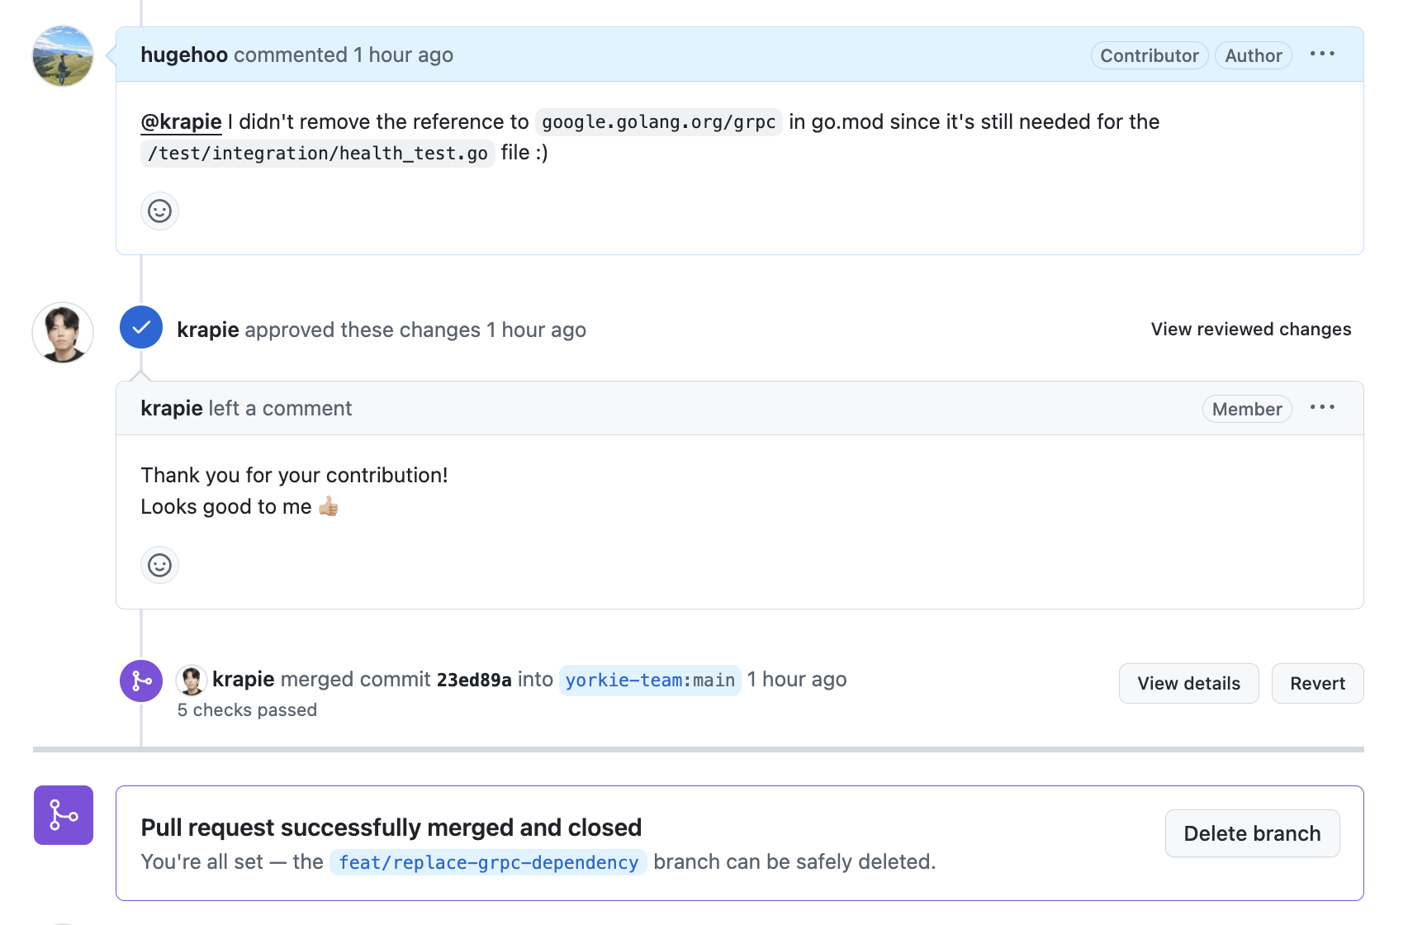Open krapie's large avatar picture
The height and width of the screenshot is (925, 1427).
(x=63, y=333)
